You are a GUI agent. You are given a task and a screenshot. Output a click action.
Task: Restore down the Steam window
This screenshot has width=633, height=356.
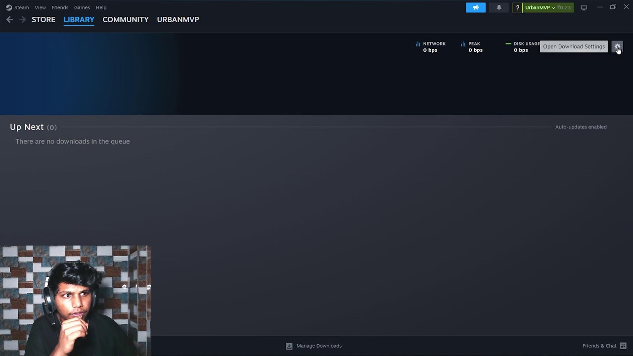click(x=613, y=7)
